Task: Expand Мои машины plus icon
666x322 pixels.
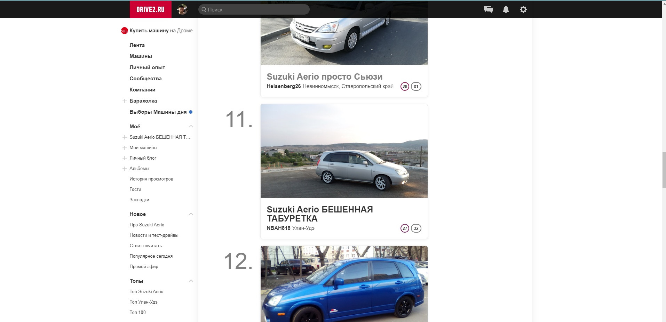Action: 124,148
